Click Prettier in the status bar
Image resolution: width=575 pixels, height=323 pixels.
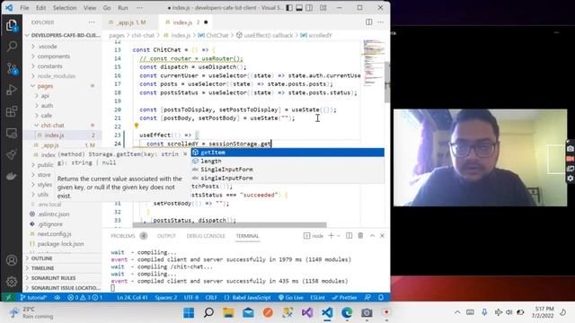pyautogui.click(x=344, y=297)
